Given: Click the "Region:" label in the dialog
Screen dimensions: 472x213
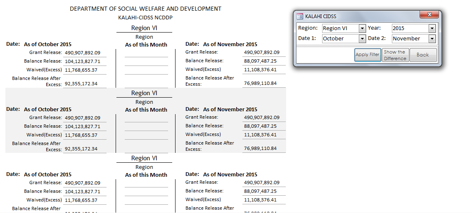Looking at the screenshot, I should (x=308, y=28).
